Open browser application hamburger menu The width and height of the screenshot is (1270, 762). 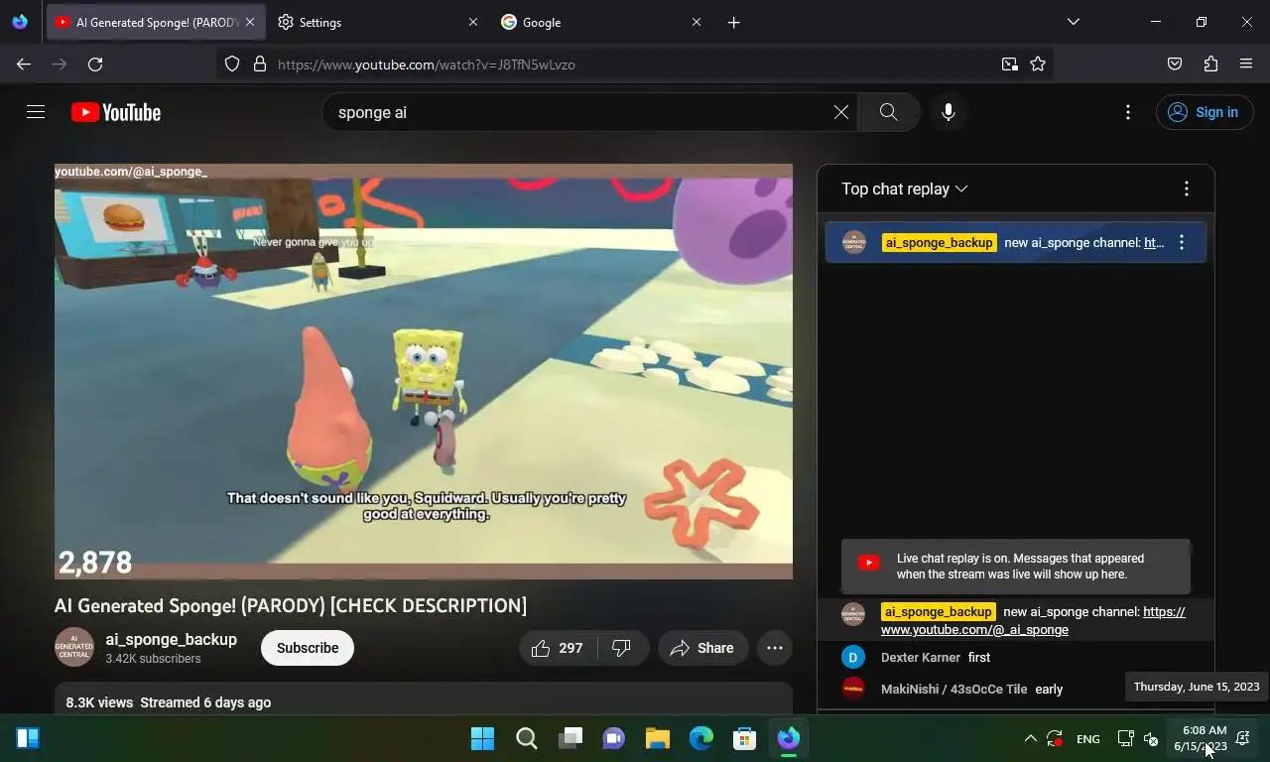(x=1246, y=64)
